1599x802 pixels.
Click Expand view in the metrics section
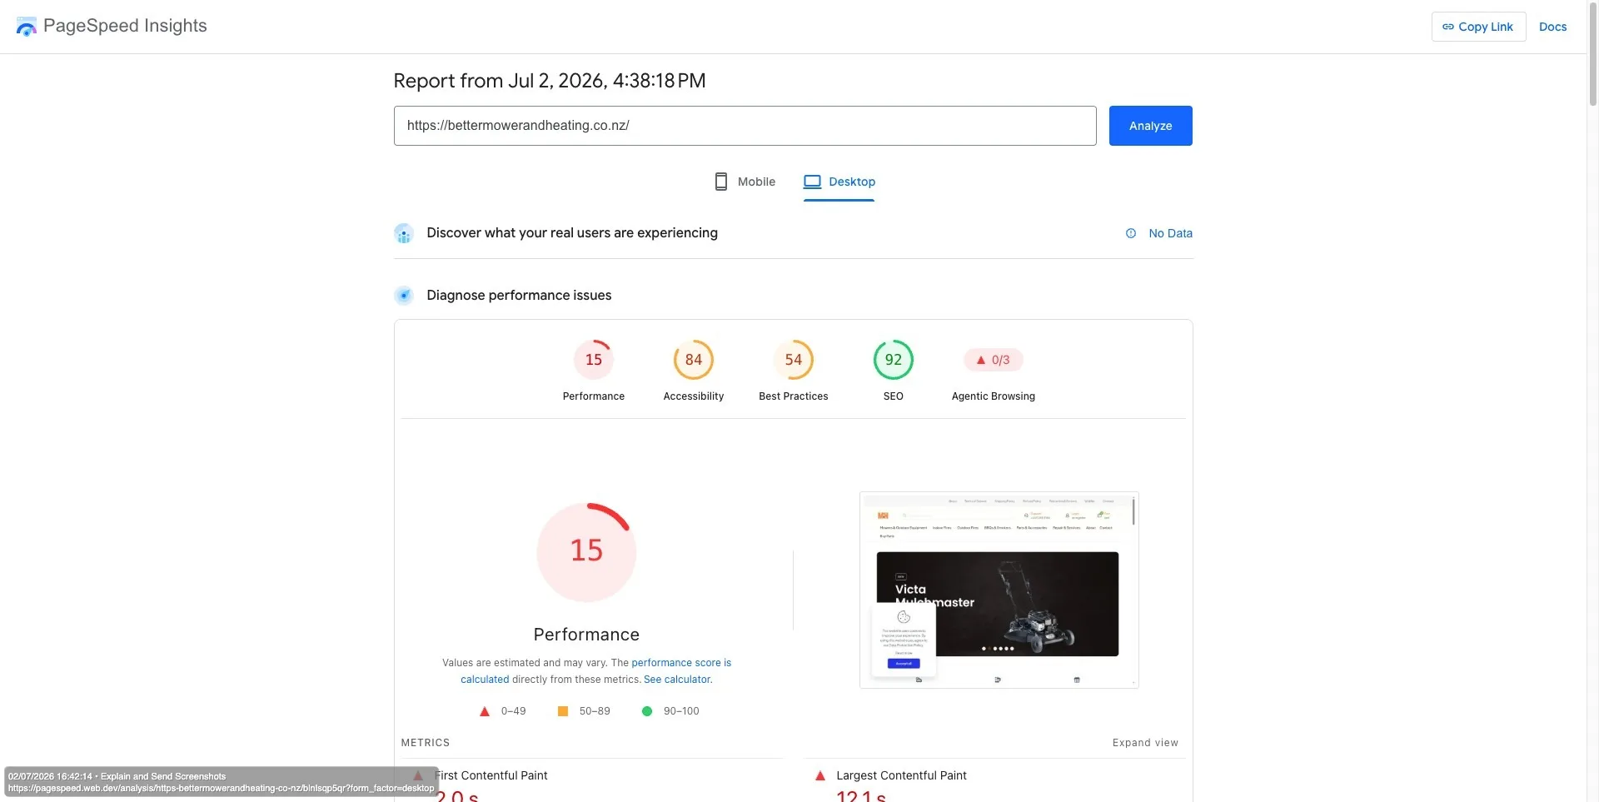pyautogui.click(x=1145, y=743)
